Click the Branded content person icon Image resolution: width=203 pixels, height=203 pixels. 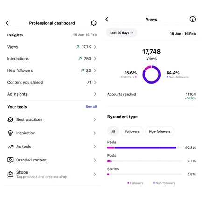[x=10, y=160]
